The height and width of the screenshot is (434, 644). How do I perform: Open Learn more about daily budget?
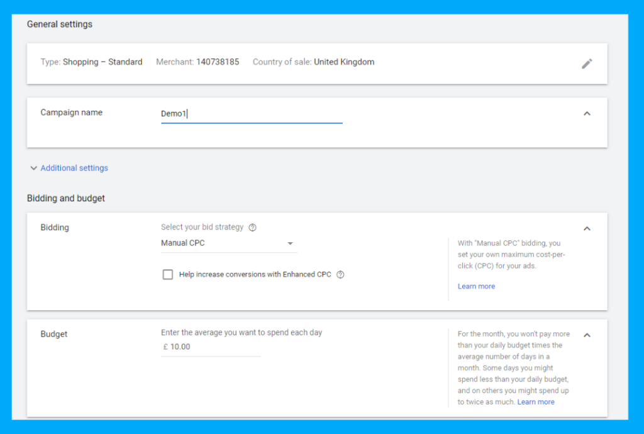535,401
